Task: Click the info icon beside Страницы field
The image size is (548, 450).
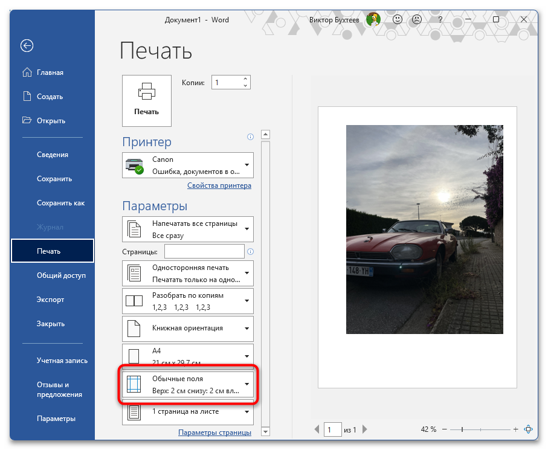Action: 250,252
